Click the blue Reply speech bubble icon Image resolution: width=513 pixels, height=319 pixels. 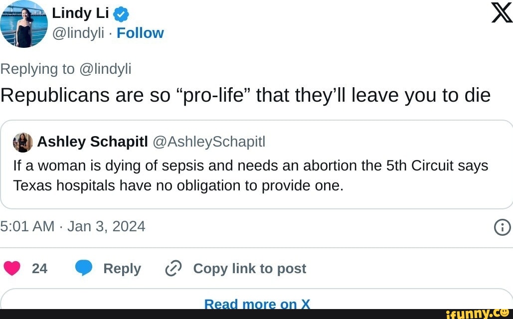coord(84,268)
